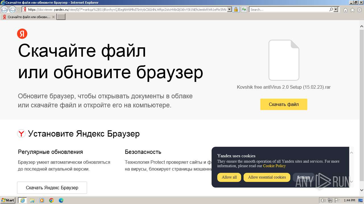Click the 'Установите Яндекс Браузер' heading

tap(84, 133)
